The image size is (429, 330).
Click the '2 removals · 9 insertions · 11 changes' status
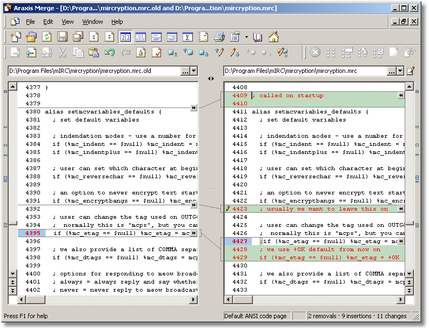point(357,316)
